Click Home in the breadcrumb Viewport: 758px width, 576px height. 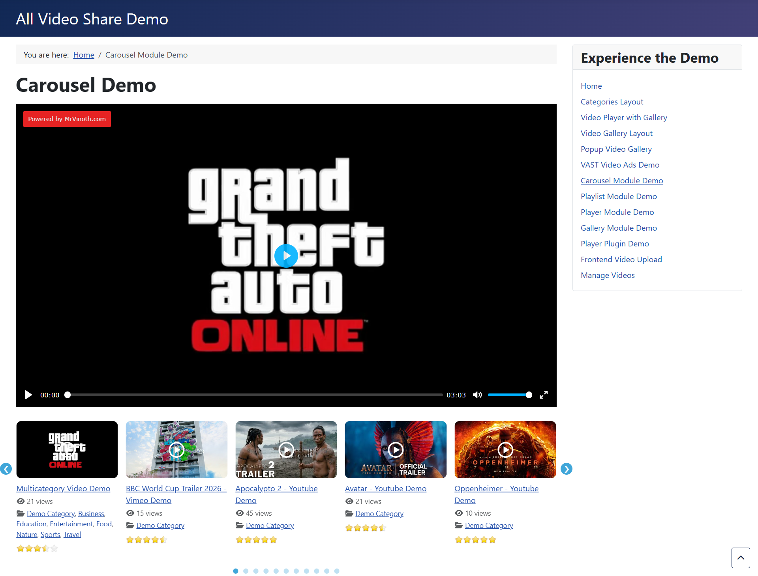(x=84, y=55)
